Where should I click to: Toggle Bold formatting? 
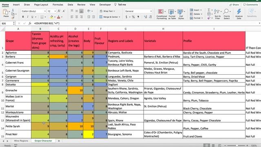click(23, 17)
